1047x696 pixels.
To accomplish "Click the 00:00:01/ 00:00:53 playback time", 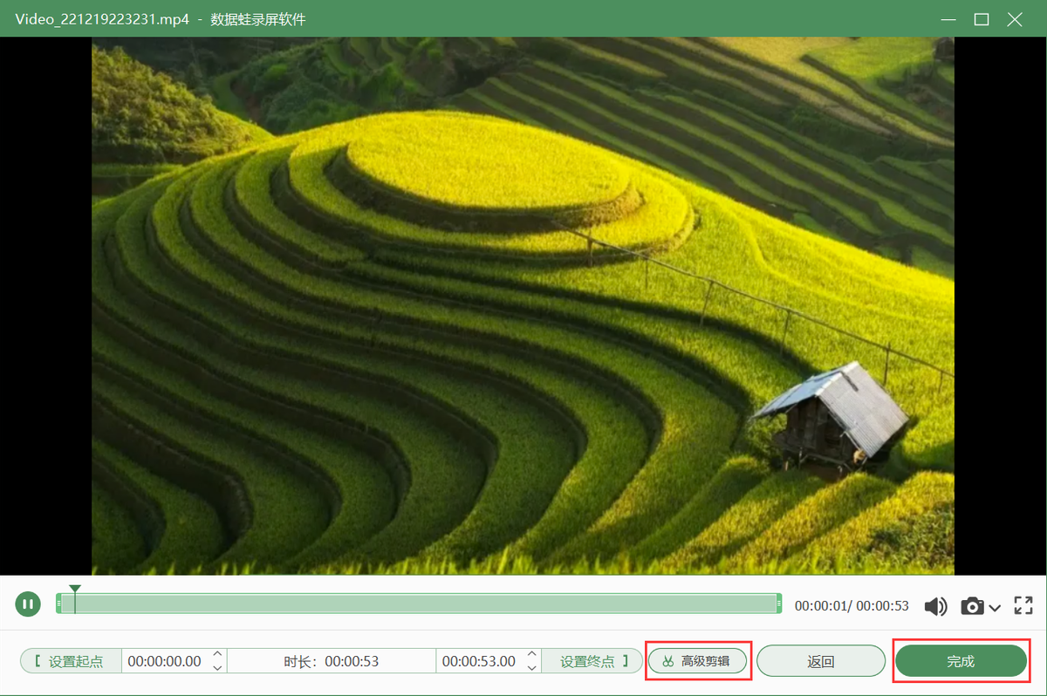I will tap(852, 606).
